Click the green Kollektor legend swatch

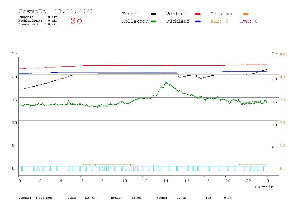click(x=153, y=21)
